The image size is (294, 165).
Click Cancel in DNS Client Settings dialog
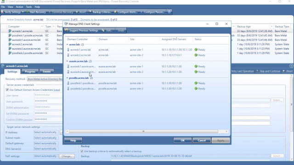202,141
